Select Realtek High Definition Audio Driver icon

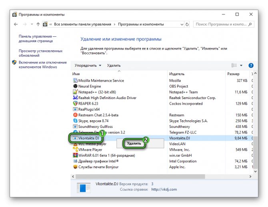(x=75, y=98)
